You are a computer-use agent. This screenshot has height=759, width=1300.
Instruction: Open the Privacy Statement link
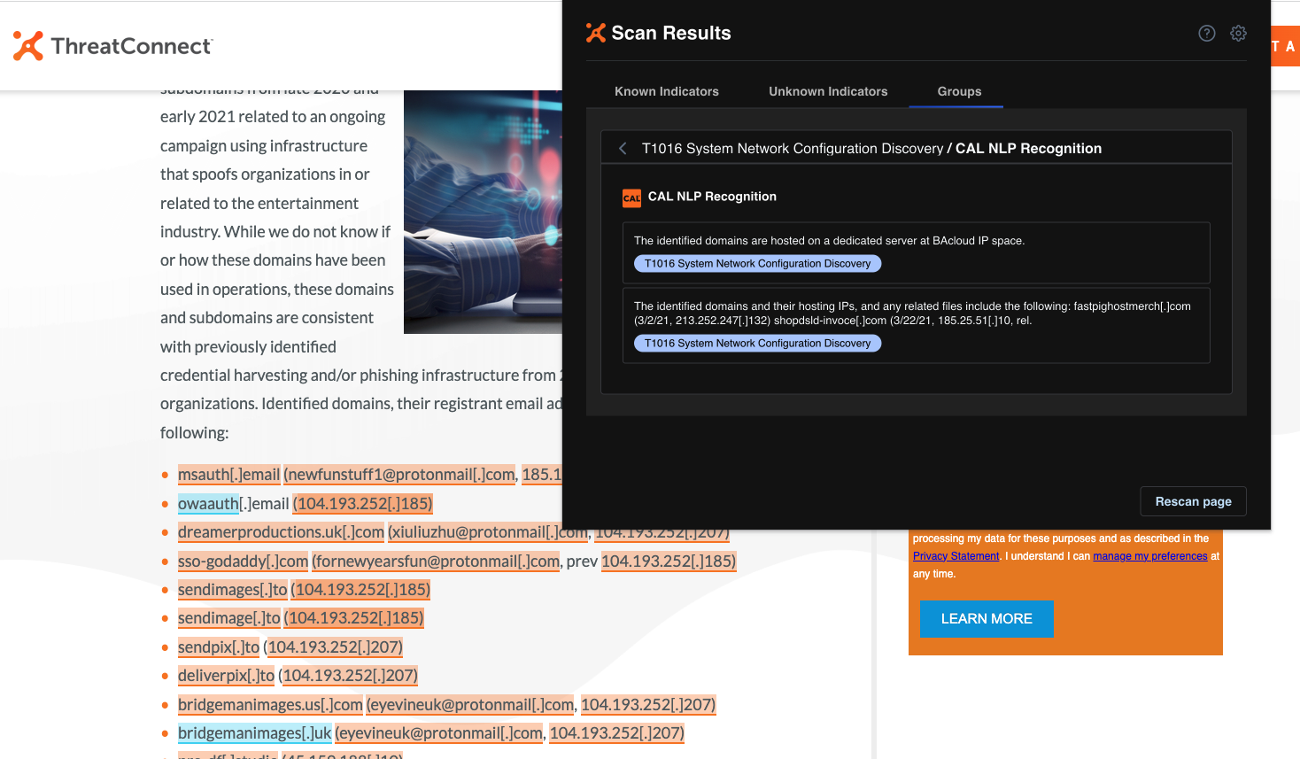[x=956, y=556]
